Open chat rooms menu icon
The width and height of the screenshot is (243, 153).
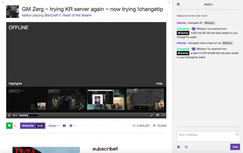178,4
